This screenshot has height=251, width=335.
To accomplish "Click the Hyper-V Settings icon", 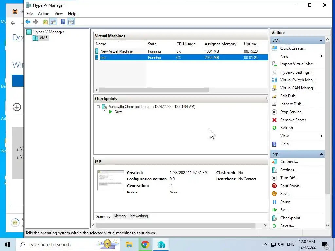I will [x=274, y=72].
